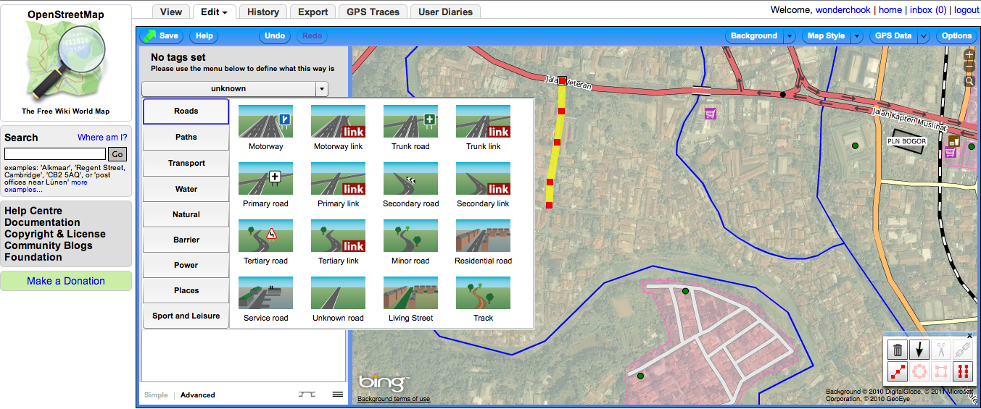Pick the Residential road icon
Screen dimensions: 981x409
483,236
